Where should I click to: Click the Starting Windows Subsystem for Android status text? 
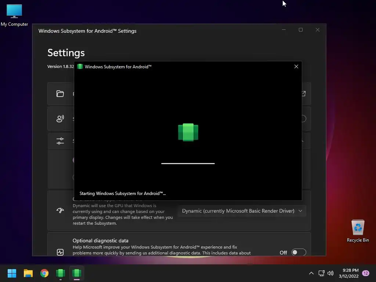click(123, 194)
